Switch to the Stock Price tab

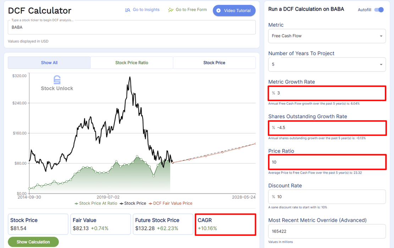coord(214,63)
